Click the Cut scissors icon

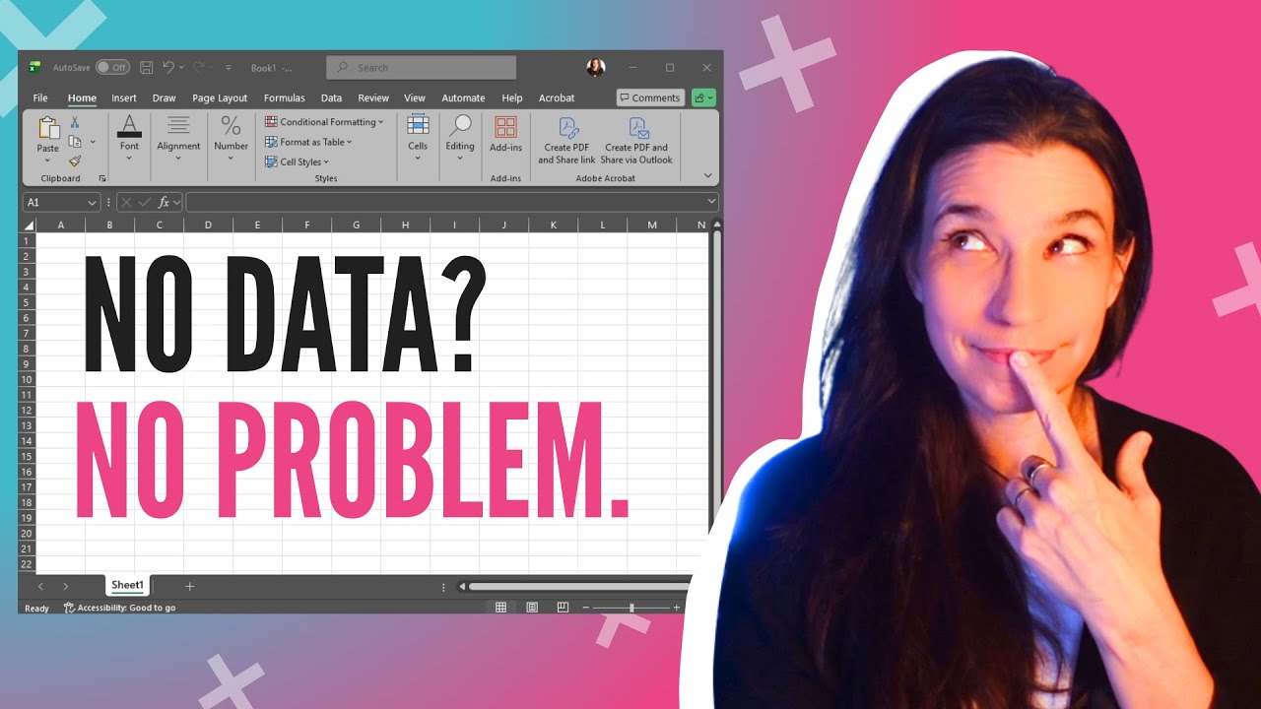75,122
